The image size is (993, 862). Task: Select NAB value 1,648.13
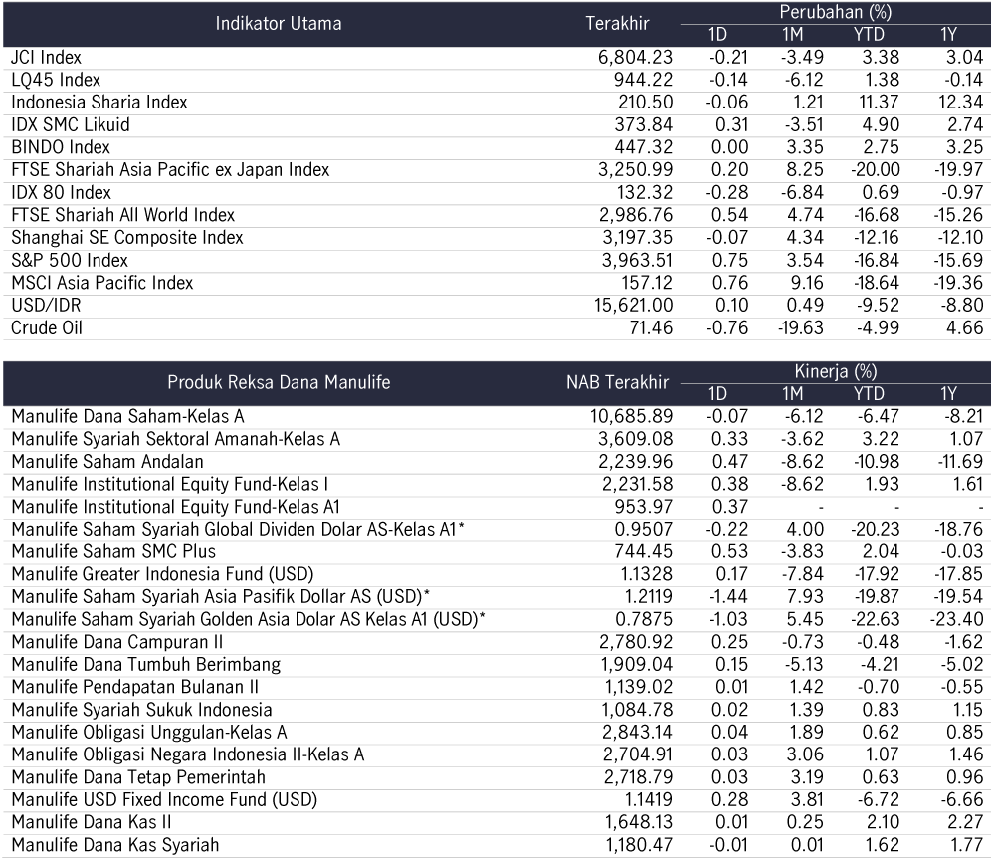tap(639, 822)
